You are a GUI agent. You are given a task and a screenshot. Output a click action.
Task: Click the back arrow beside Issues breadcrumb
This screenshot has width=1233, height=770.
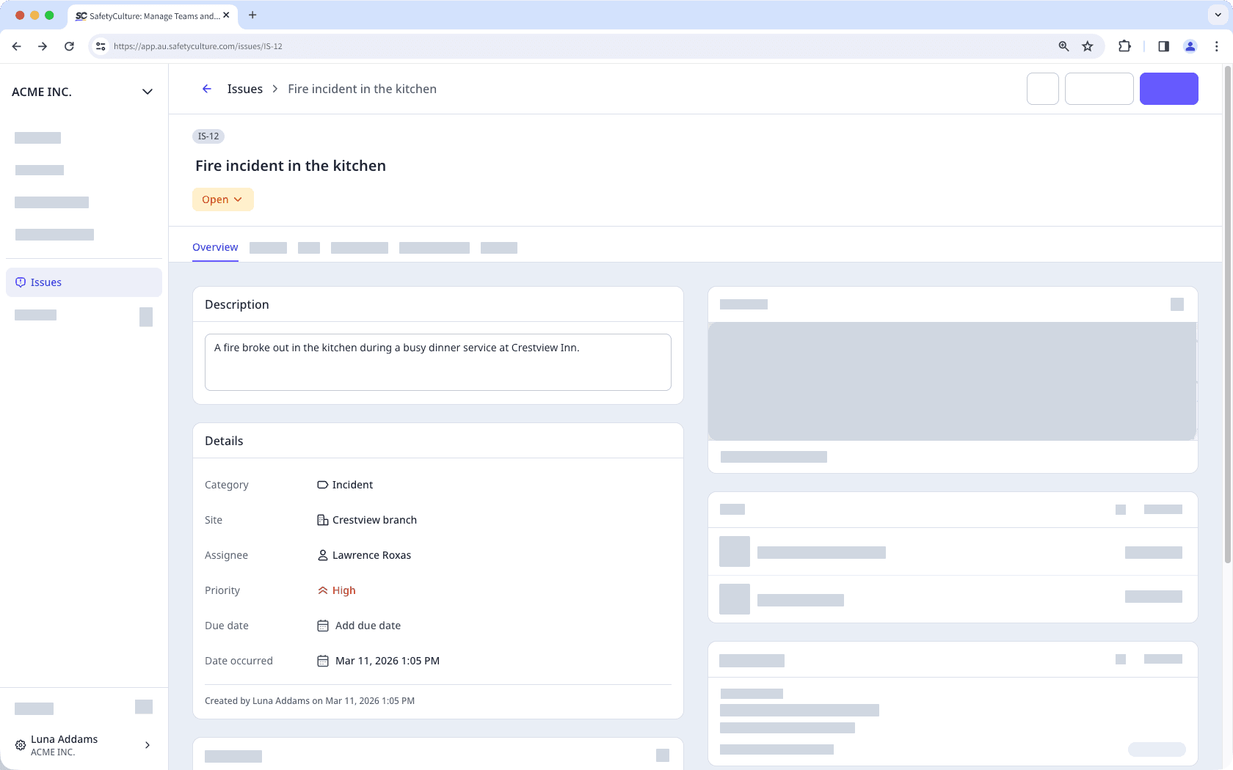(207, 89)
